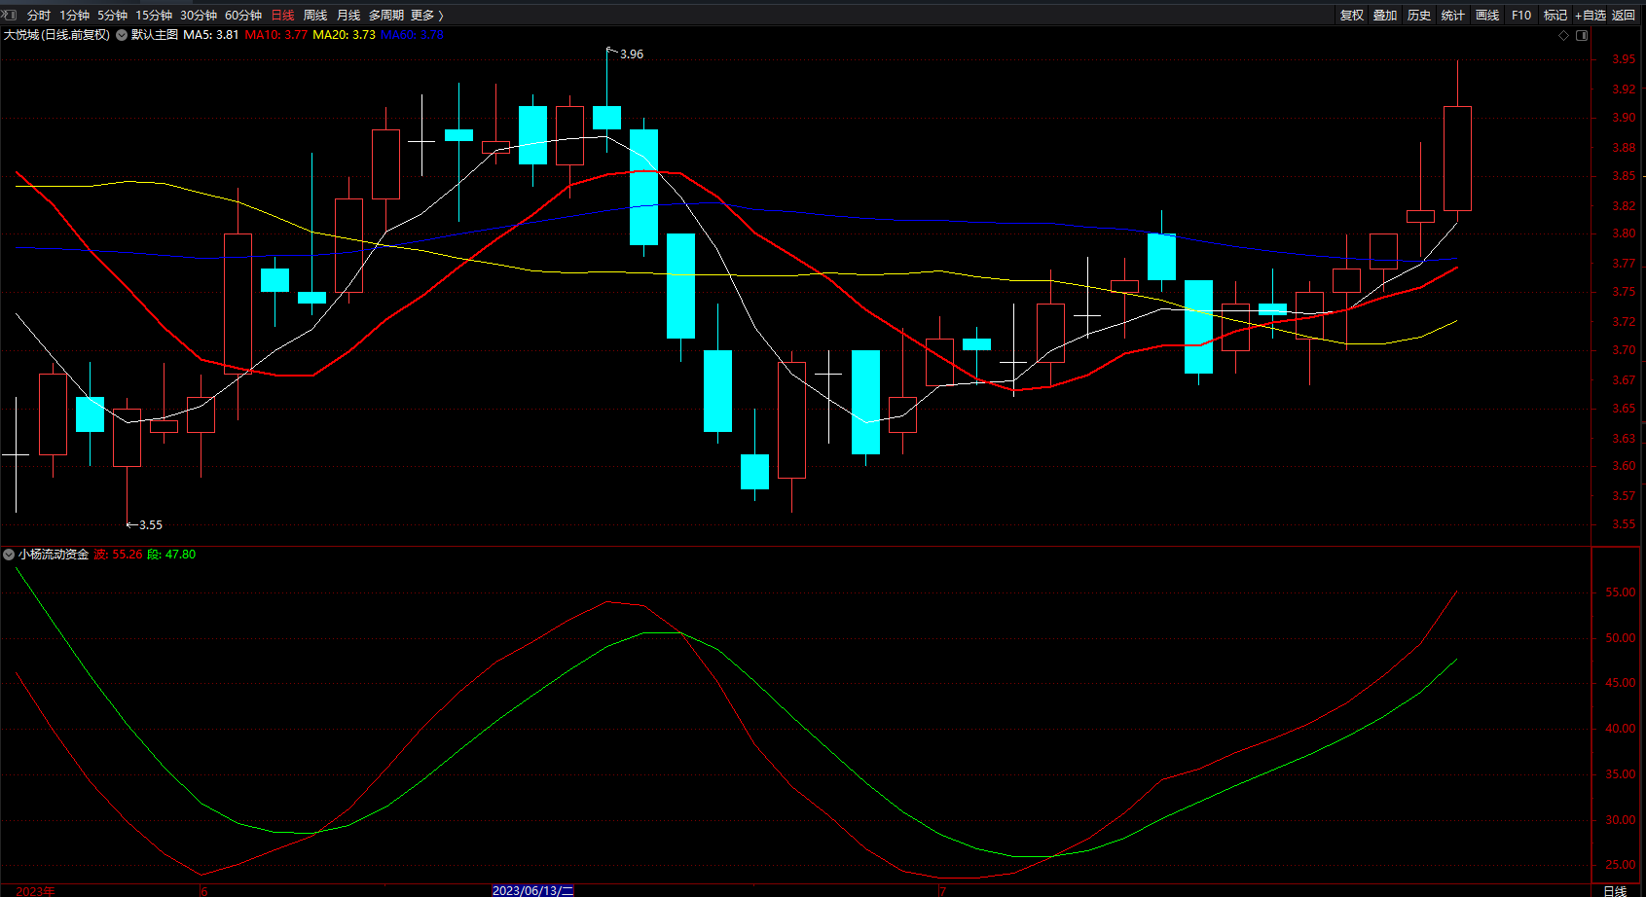
Task: Open the 统计 statistics button
Action: (1453, 16)
